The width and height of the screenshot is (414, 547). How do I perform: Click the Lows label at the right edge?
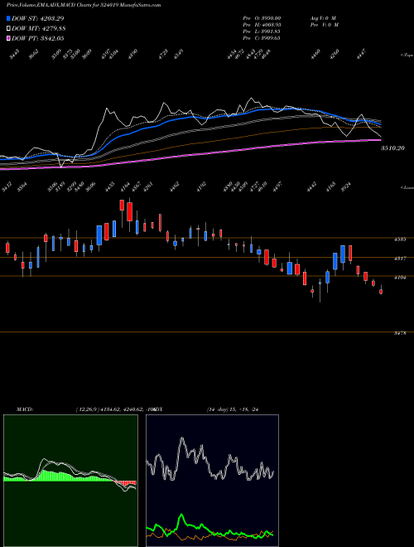click(407, 187)
